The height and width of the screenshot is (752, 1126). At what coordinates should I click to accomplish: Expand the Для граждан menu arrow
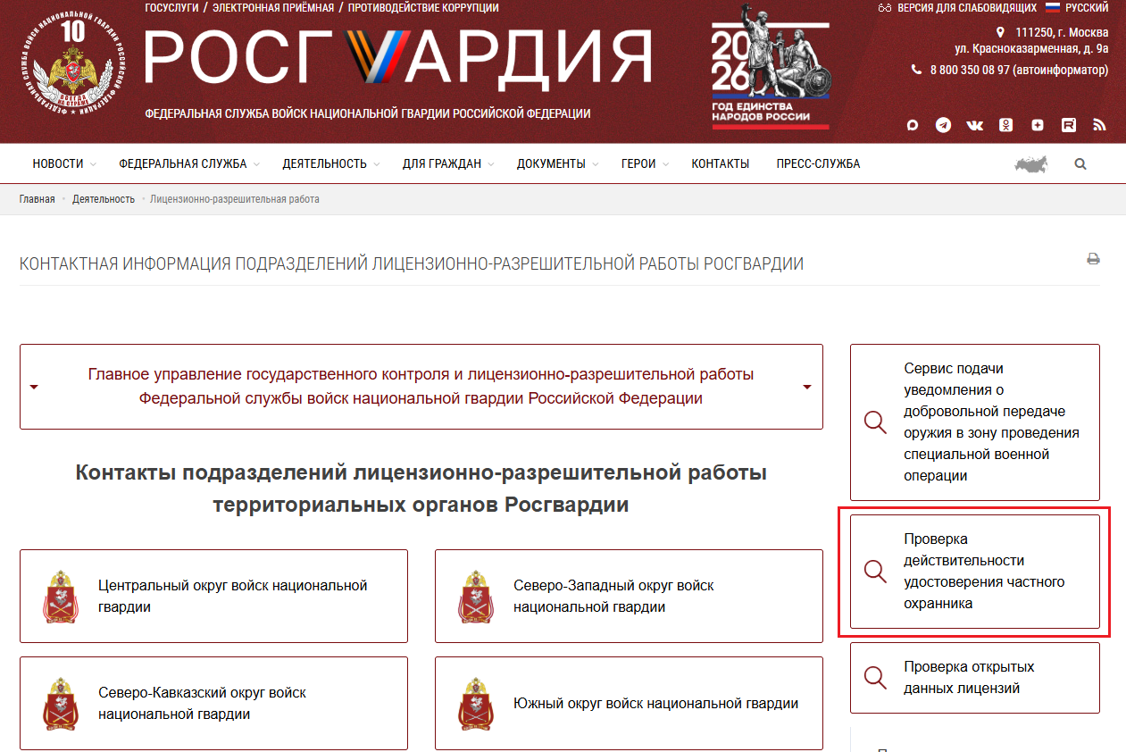tap(491, 164)
